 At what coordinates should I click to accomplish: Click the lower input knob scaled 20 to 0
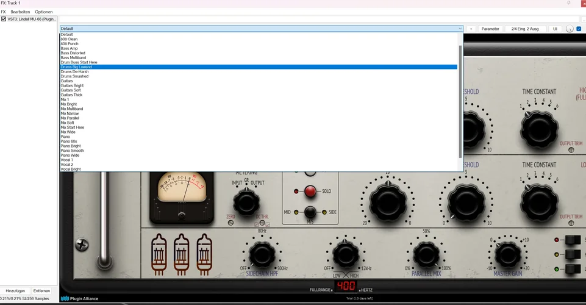[x=388, y=202]
